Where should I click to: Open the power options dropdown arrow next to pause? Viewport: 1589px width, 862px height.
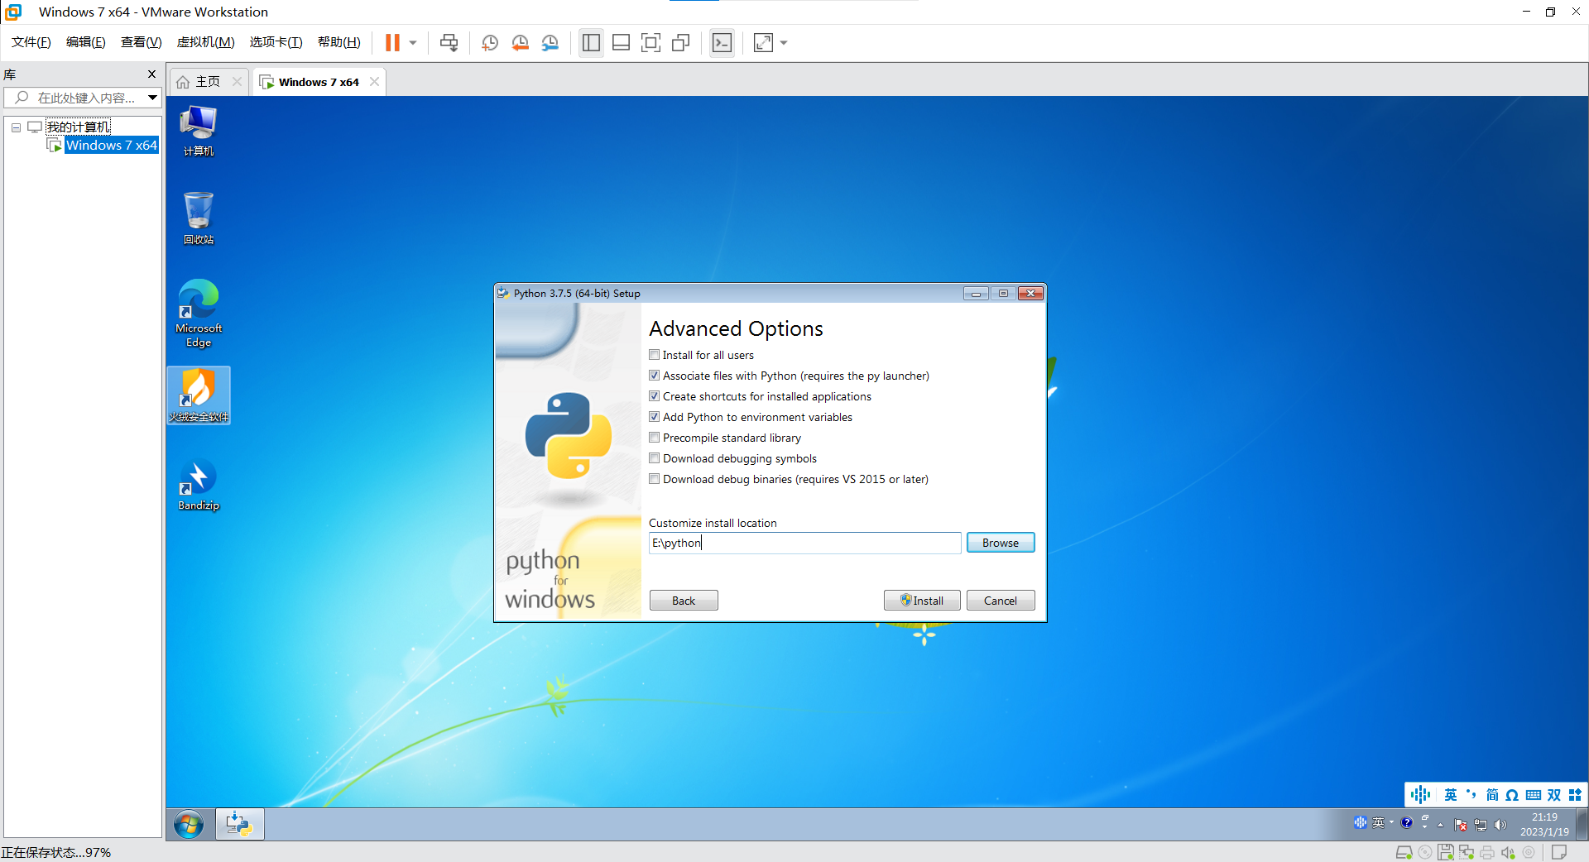point(413,43)
